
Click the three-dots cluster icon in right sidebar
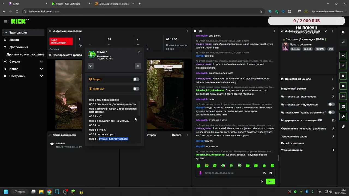tap(343, 127)
